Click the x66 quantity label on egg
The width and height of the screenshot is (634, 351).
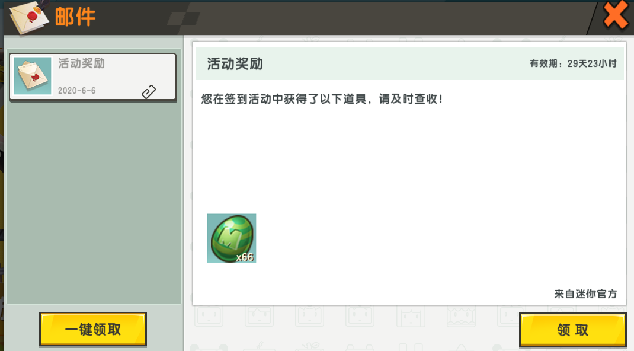tap(245, 257)
